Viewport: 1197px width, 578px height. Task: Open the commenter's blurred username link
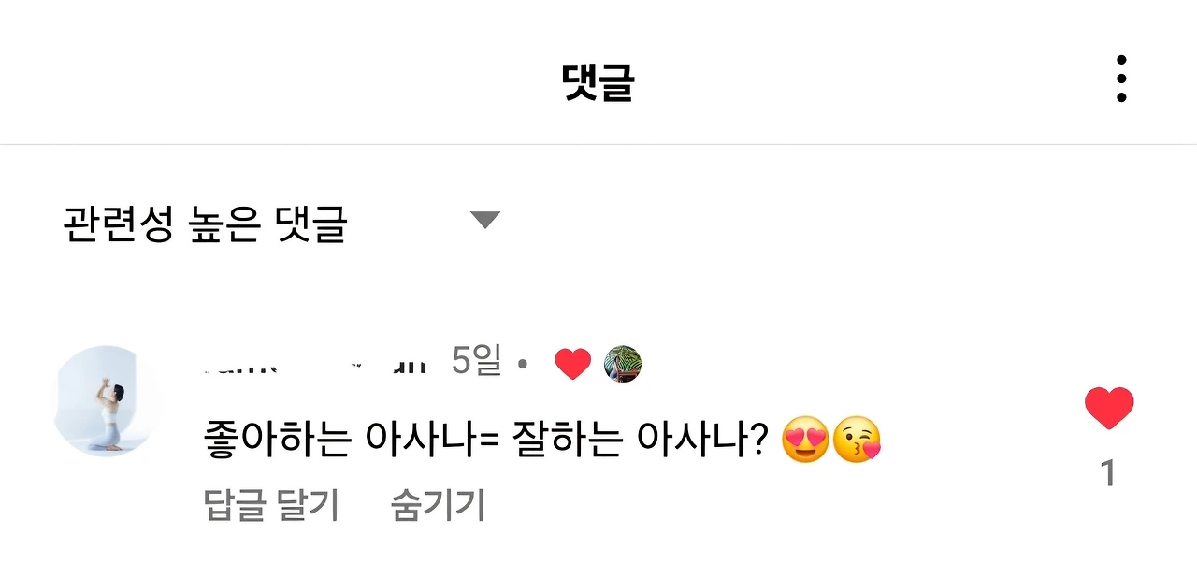pos(315,364)
